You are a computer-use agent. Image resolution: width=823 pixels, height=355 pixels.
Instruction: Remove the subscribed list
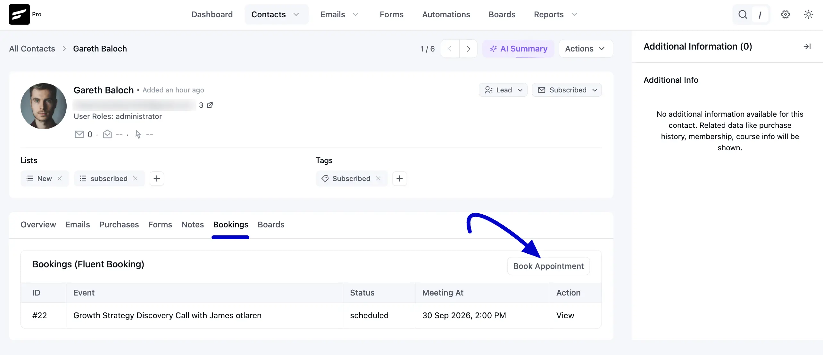pos(135,178)
